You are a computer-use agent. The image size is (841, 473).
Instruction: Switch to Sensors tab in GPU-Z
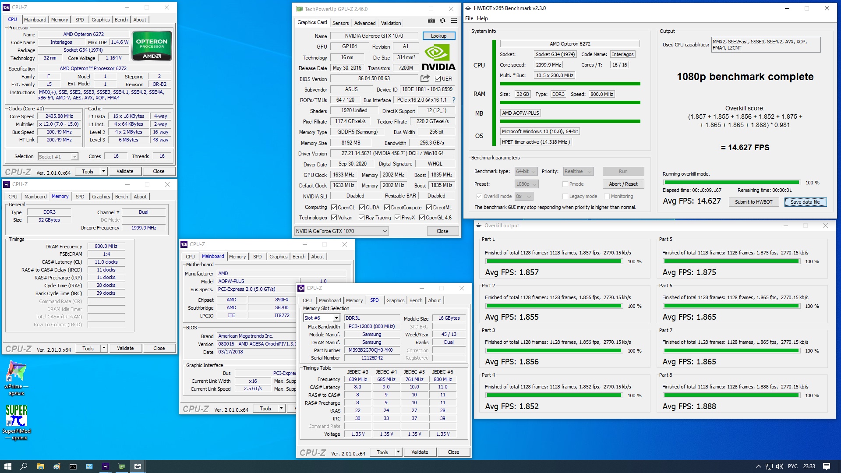340,23
